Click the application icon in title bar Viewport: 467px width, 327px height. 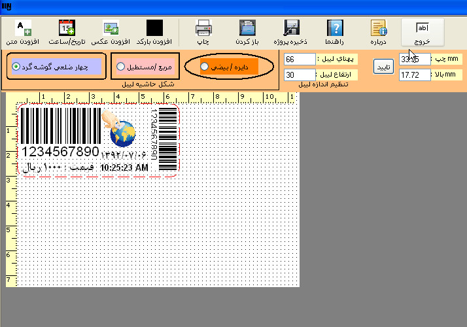coord(7,6)
